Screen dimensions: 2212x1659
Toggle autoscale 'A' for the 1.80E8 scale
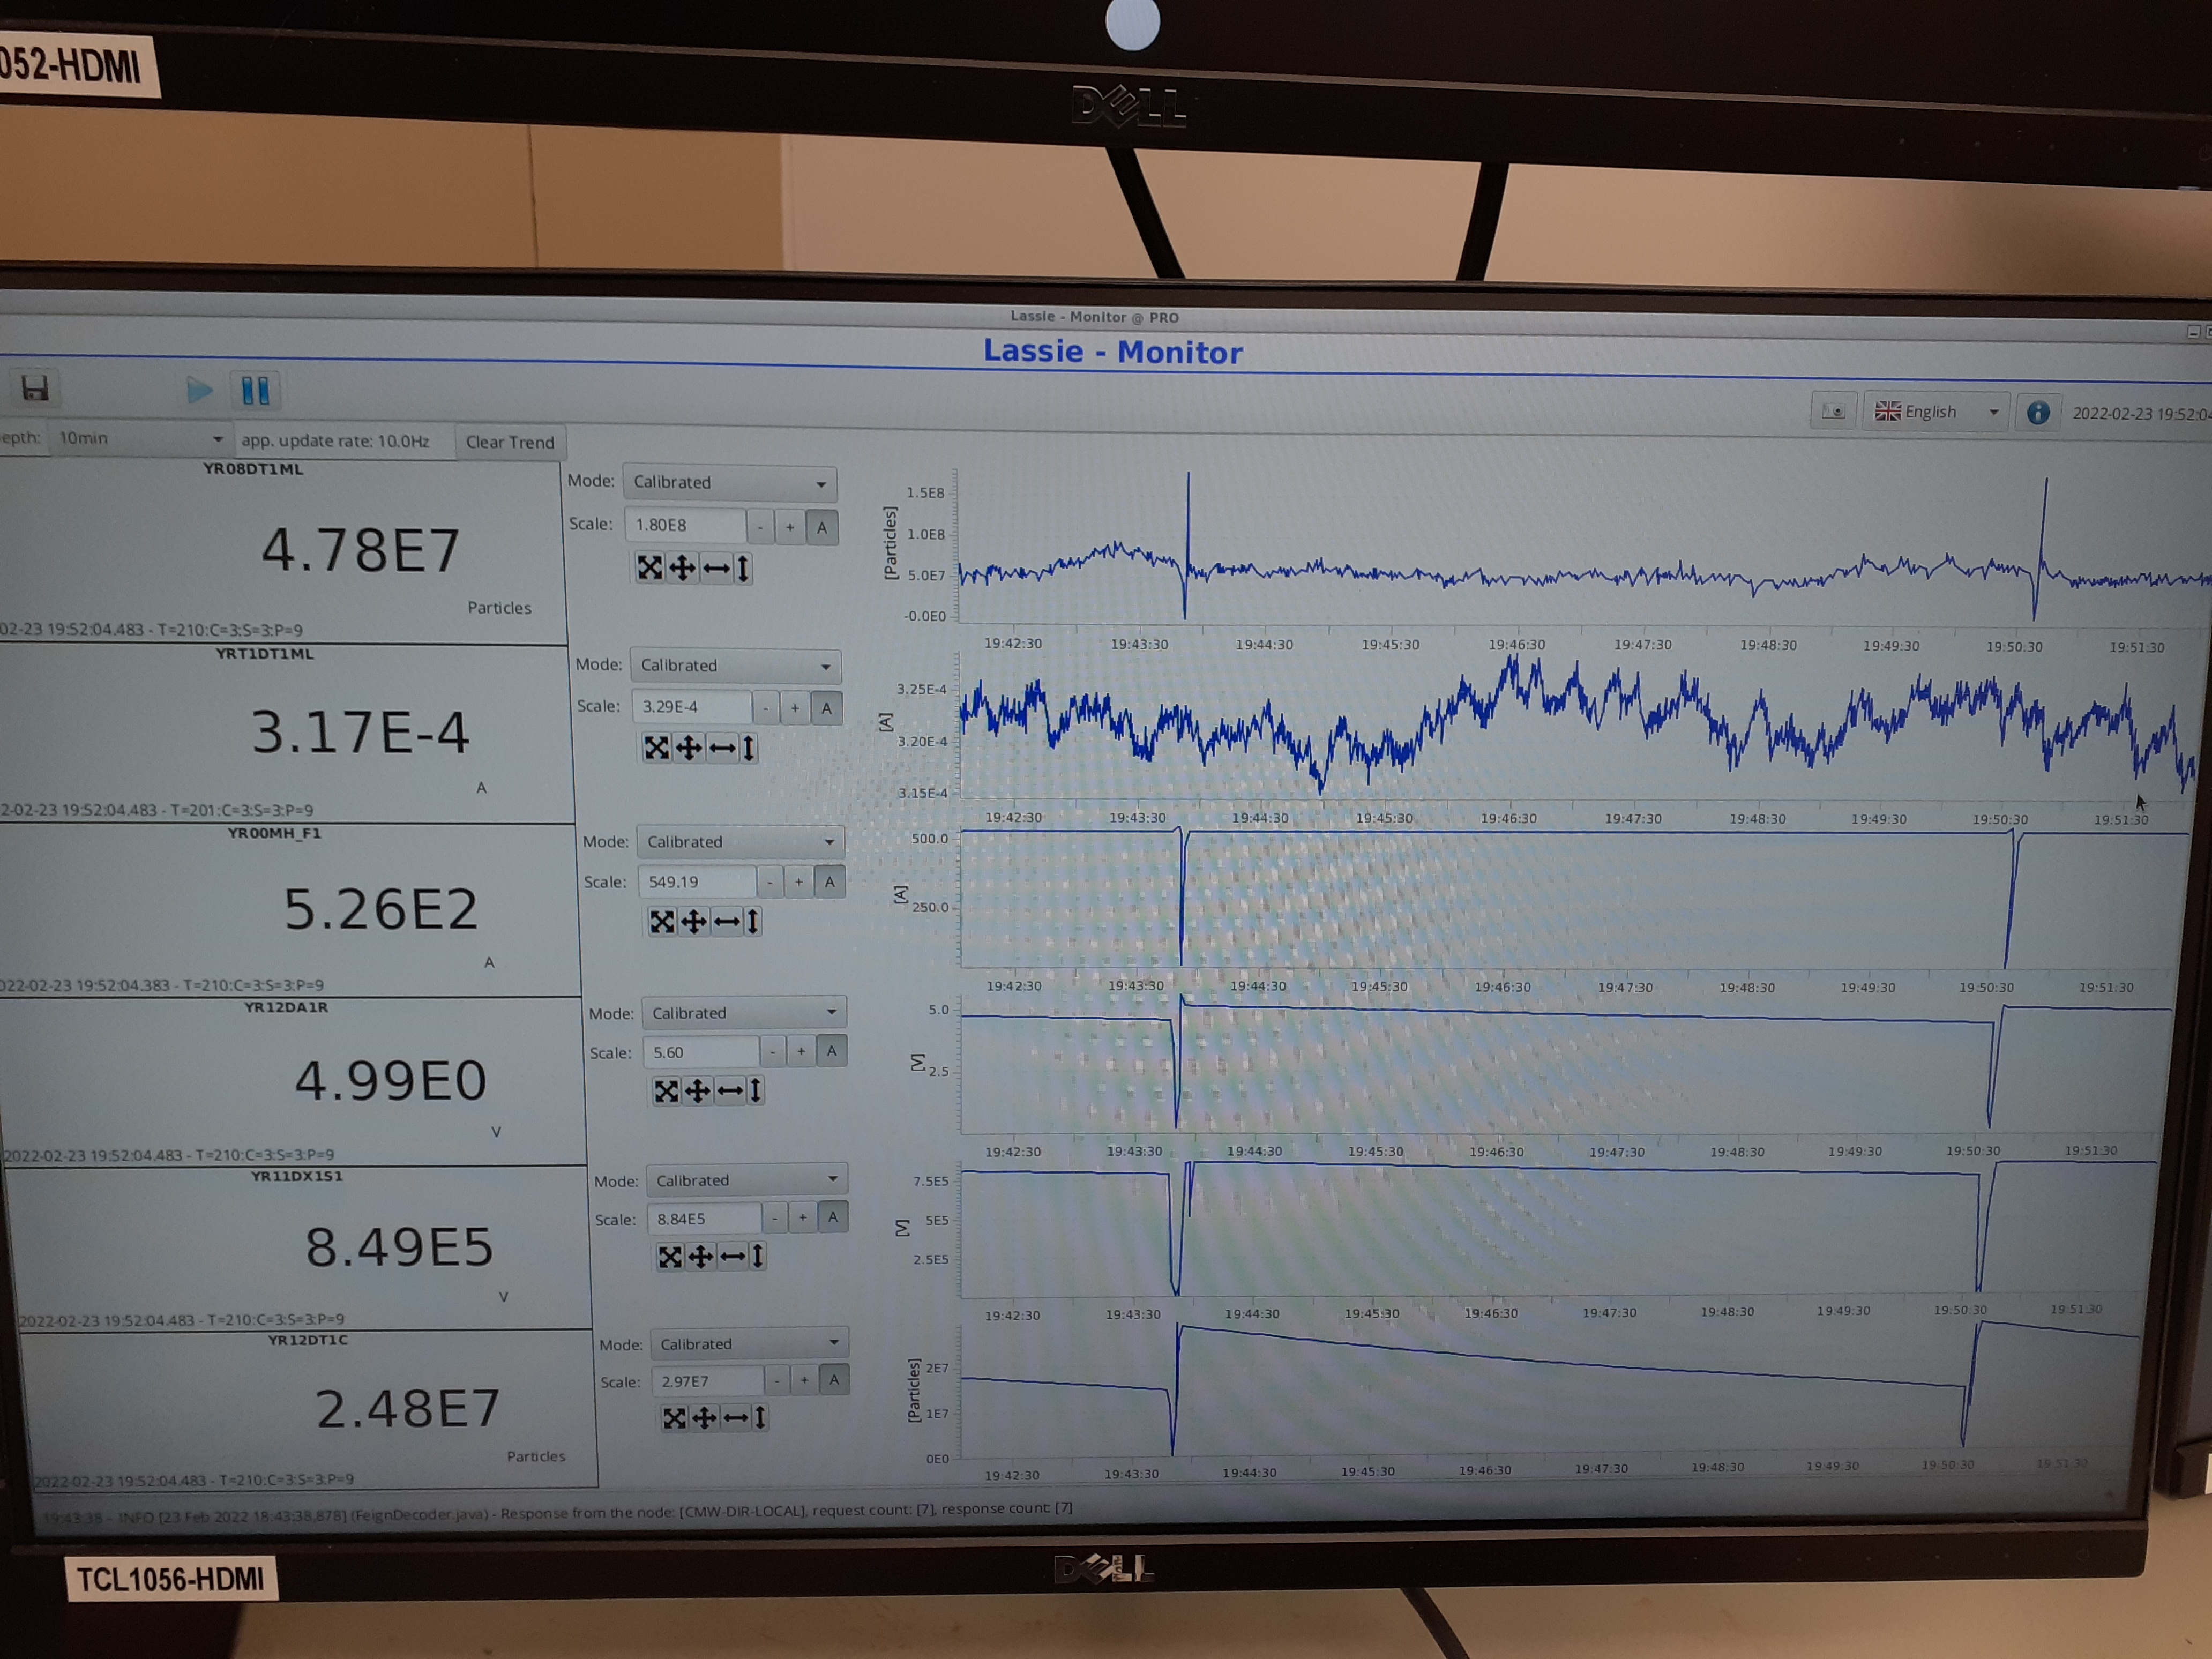click(822, 527)
